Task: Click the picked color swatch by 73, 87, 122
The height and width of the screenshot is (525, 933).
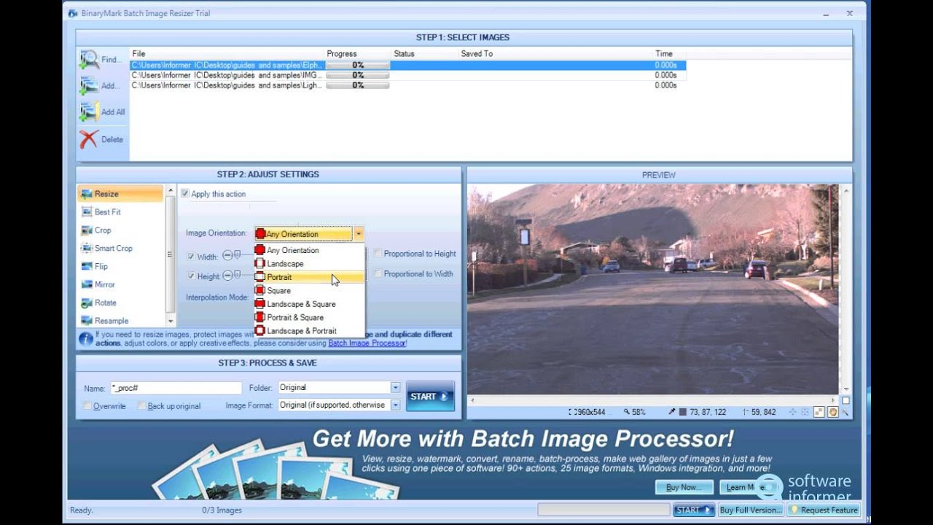Action: coord(683,412)
